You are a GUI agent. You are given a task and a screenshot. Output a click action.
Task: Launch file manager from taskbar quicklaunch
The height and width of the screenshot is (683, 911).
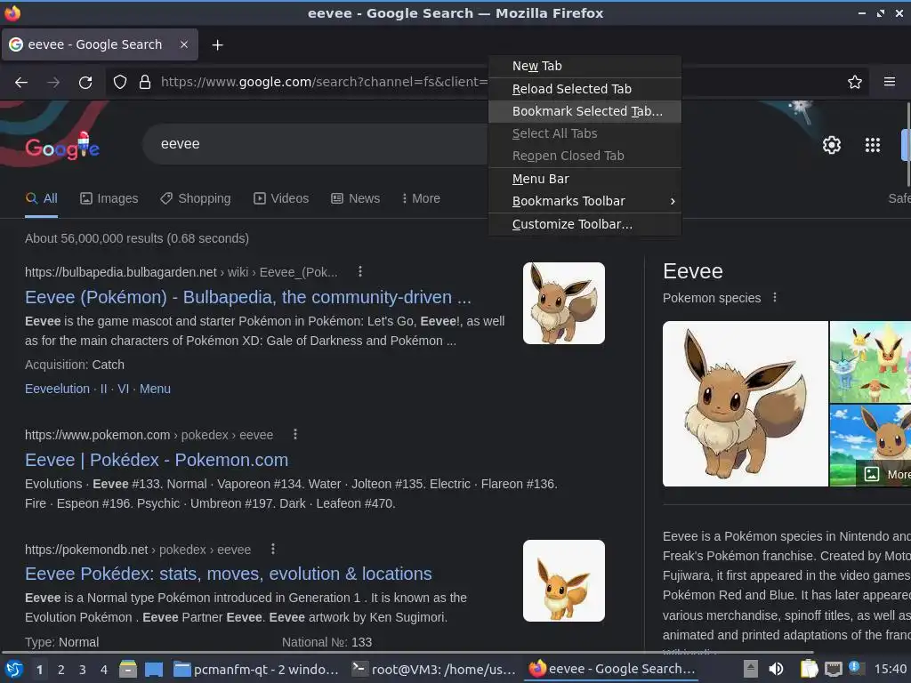[x=128, y=669]
